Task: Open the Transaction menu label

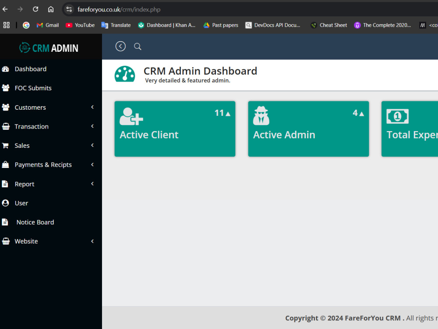Action: 32,126
